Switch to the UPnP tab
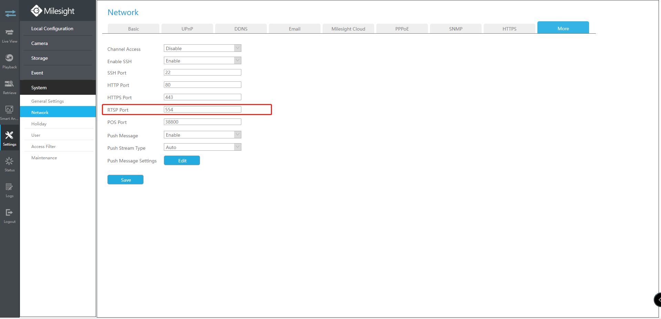Screen dimensions: 661x319 pyautogui.click(x=187, y=29)
